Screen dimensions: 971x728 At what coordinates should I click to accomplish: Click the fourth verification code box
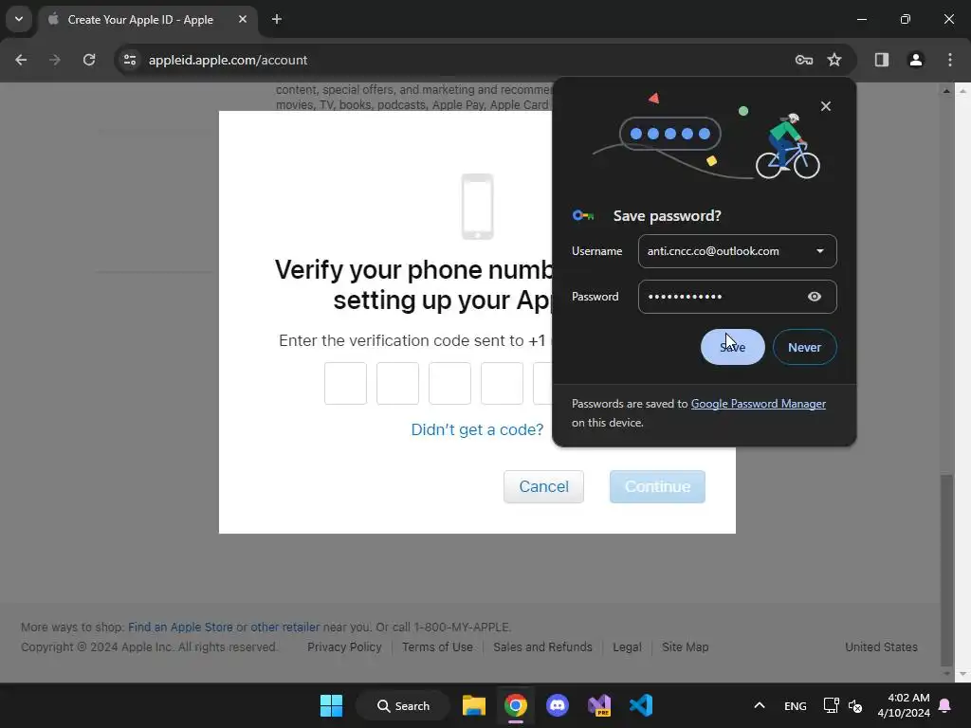(x=502, y=384)
